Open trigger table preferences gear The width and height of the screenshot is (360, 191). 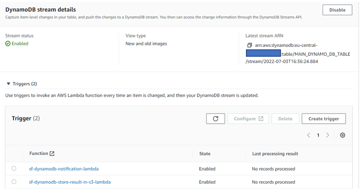(x=342, y=135)
